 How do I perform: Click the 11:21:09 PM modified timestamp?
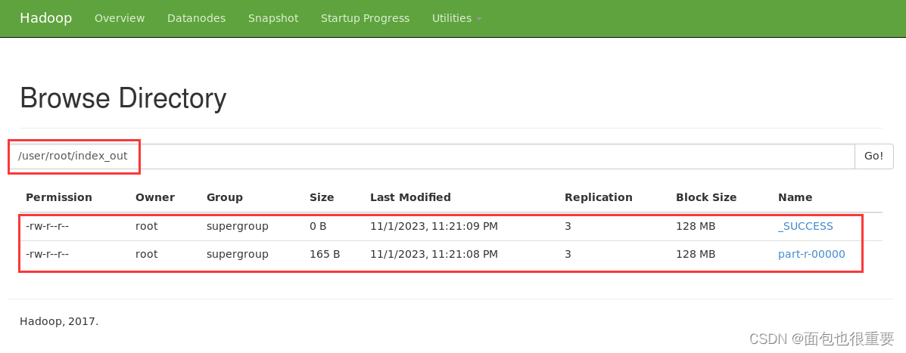(434, 226)
